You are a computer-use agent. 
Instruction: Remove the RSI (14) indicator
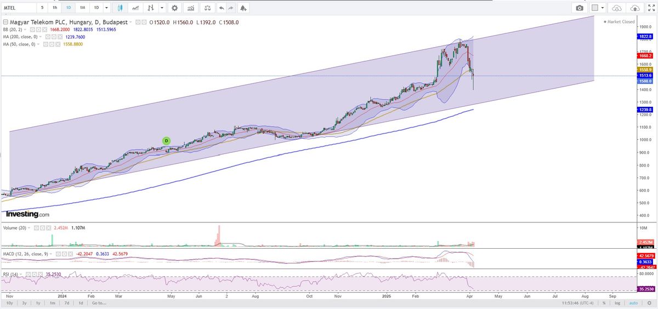pos(40,274)
